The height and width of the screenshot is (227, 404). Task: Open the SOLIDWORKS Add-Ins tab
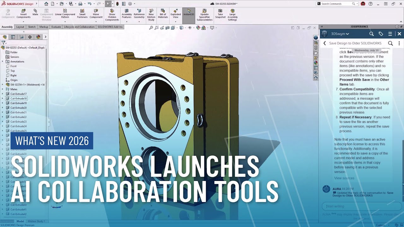tap(110, 27)
